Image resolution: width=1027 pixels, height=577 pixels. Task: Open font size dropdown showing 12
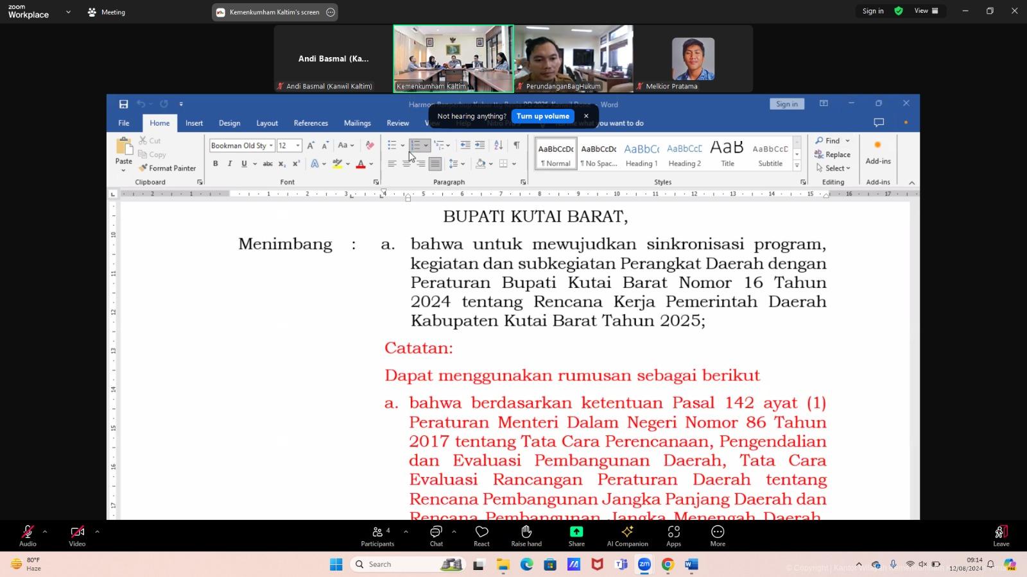click(x=298, y=146)
